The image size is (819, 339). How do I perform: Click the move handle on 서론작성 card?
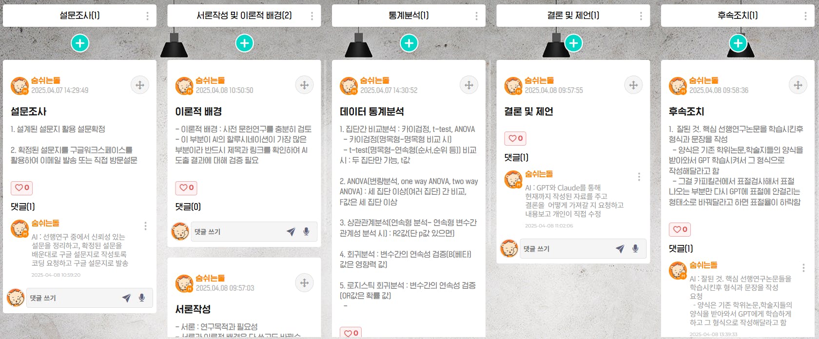304,283
